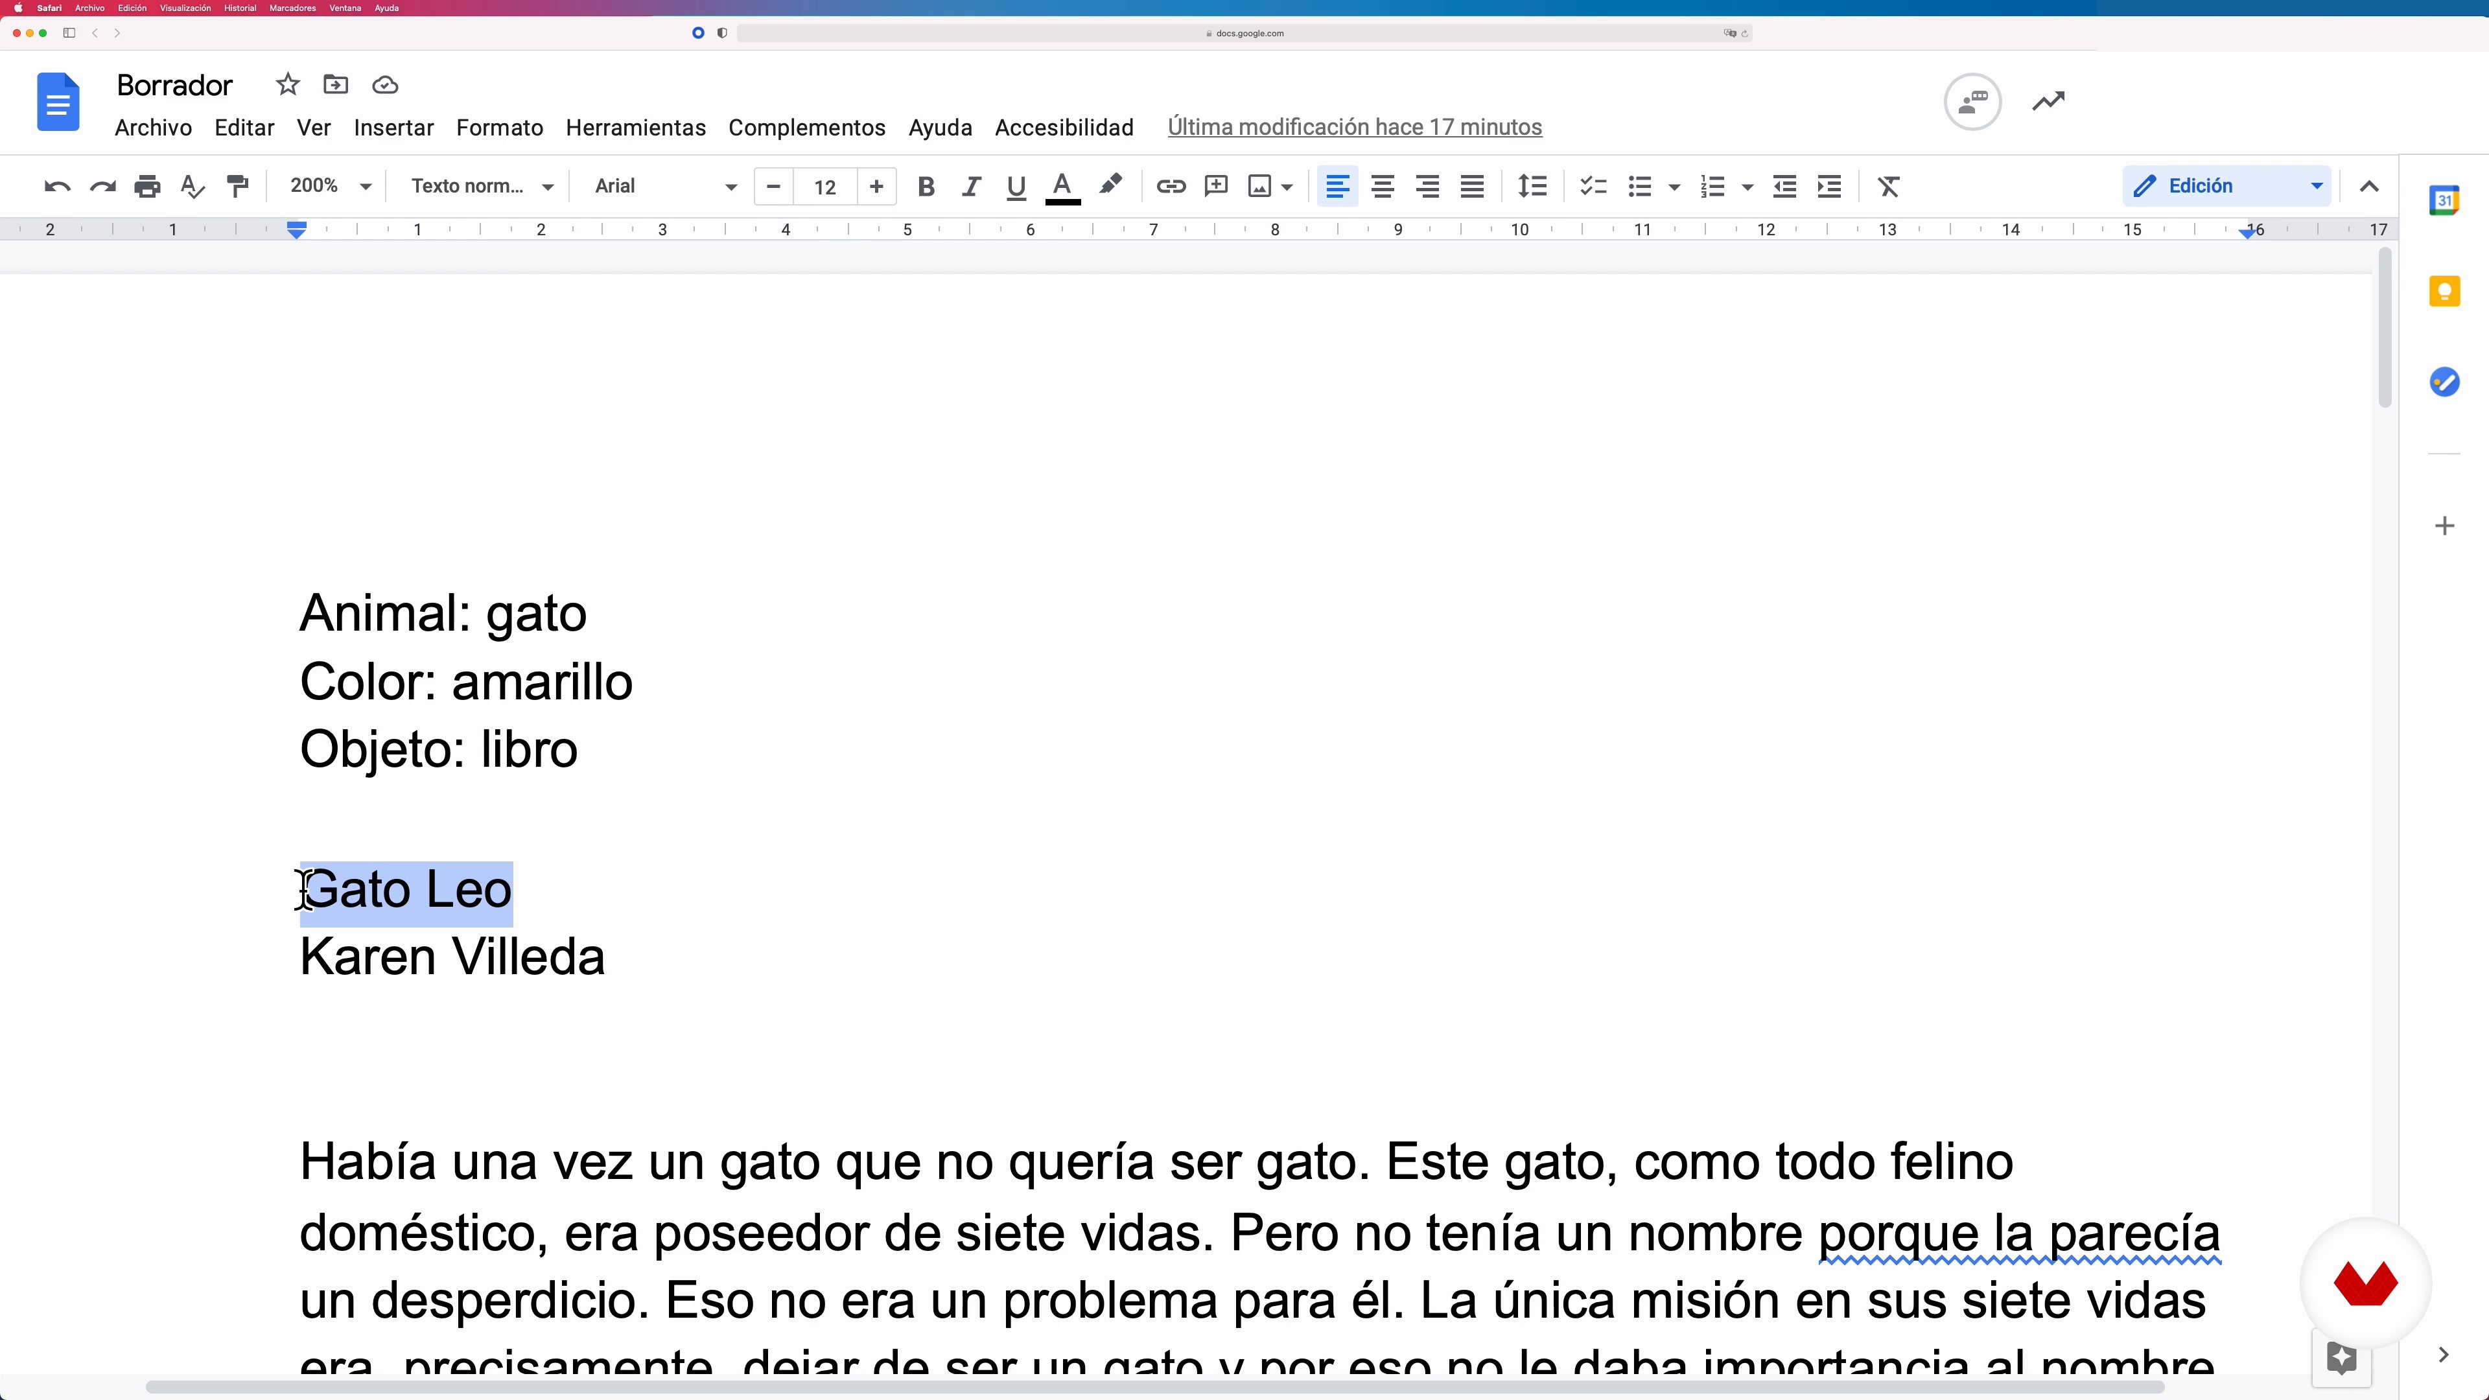
Task: Toggle italic formatting
Action: pos(971,187)
